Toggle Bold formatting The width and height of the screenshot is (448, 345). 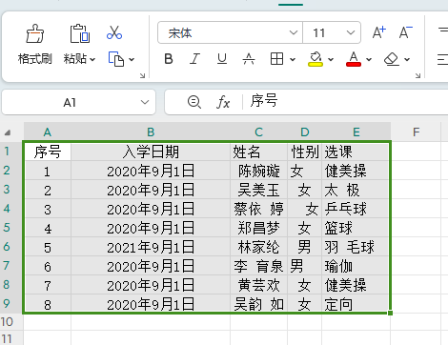pyautogui.click(x=169, y=59)
